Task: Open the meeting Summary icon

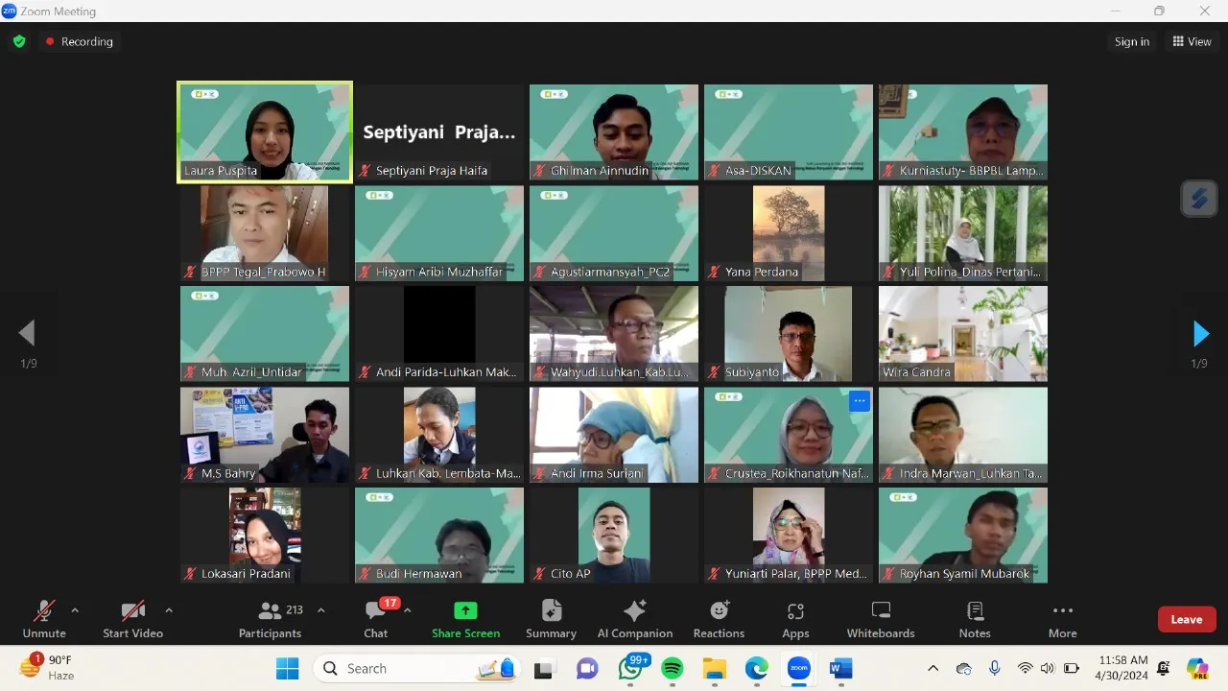Action: click(551, 618)
